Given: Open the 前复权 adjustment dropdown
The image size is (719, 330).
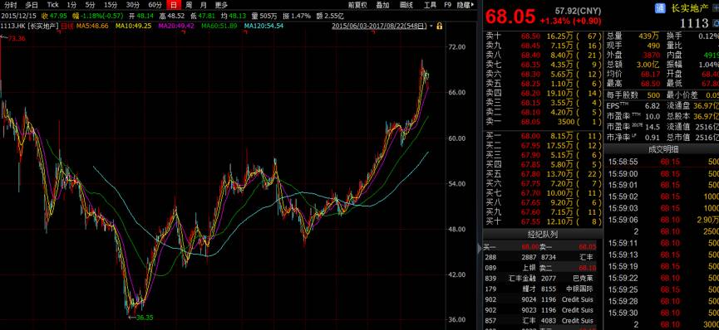Looking at the screenshot, I should (357, 5).
